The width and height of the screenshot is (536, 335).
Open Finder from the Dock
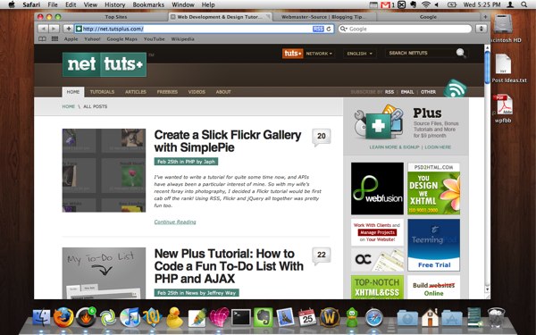(41, 317)
